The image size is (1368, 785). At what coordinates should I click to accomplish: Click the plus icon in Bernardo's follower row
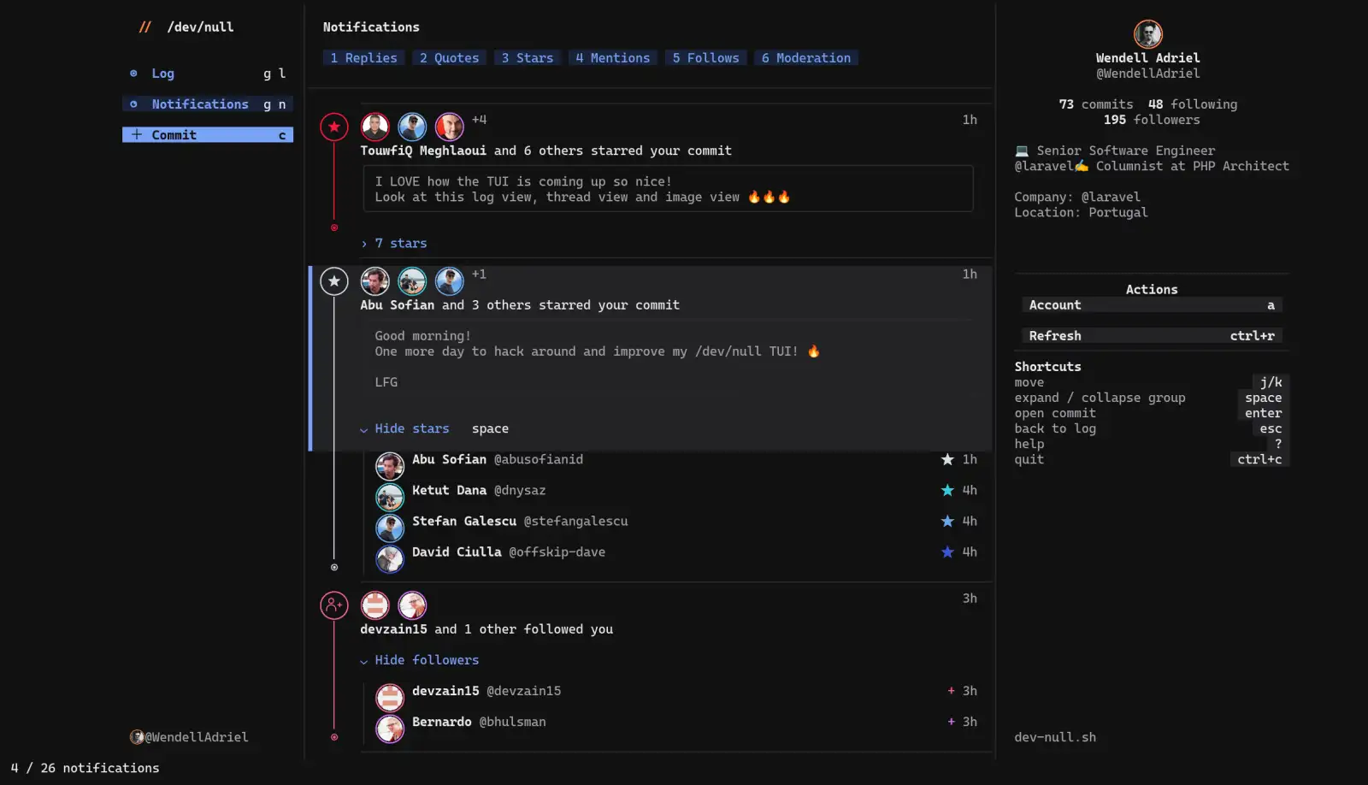click(951, 722)
